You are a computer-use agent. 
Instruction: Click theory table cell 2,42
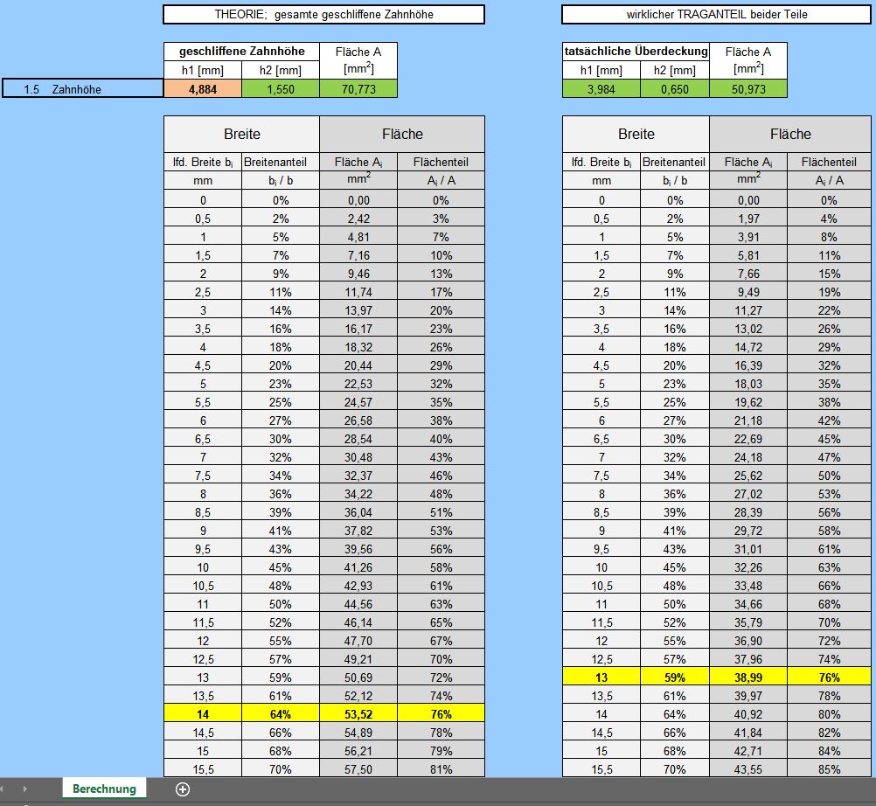[358, 219]
